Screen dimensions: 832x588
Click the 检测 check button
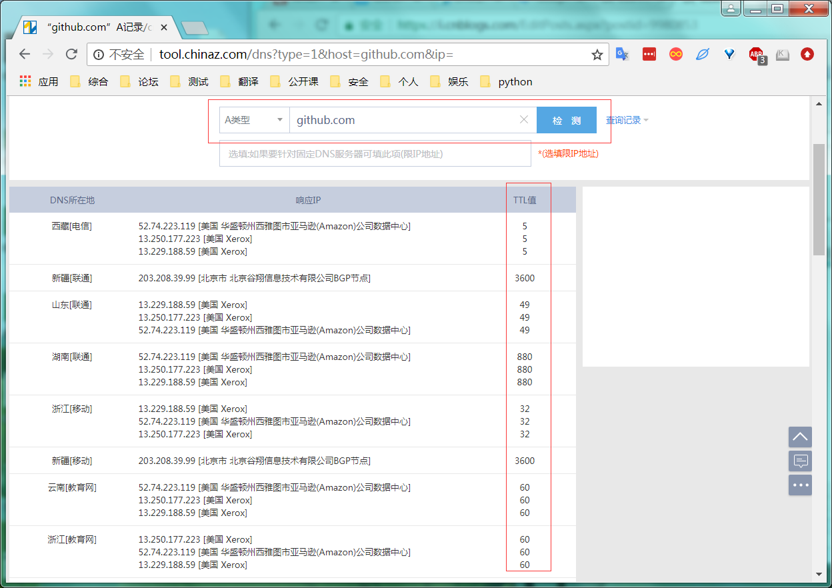click(567, 121)
